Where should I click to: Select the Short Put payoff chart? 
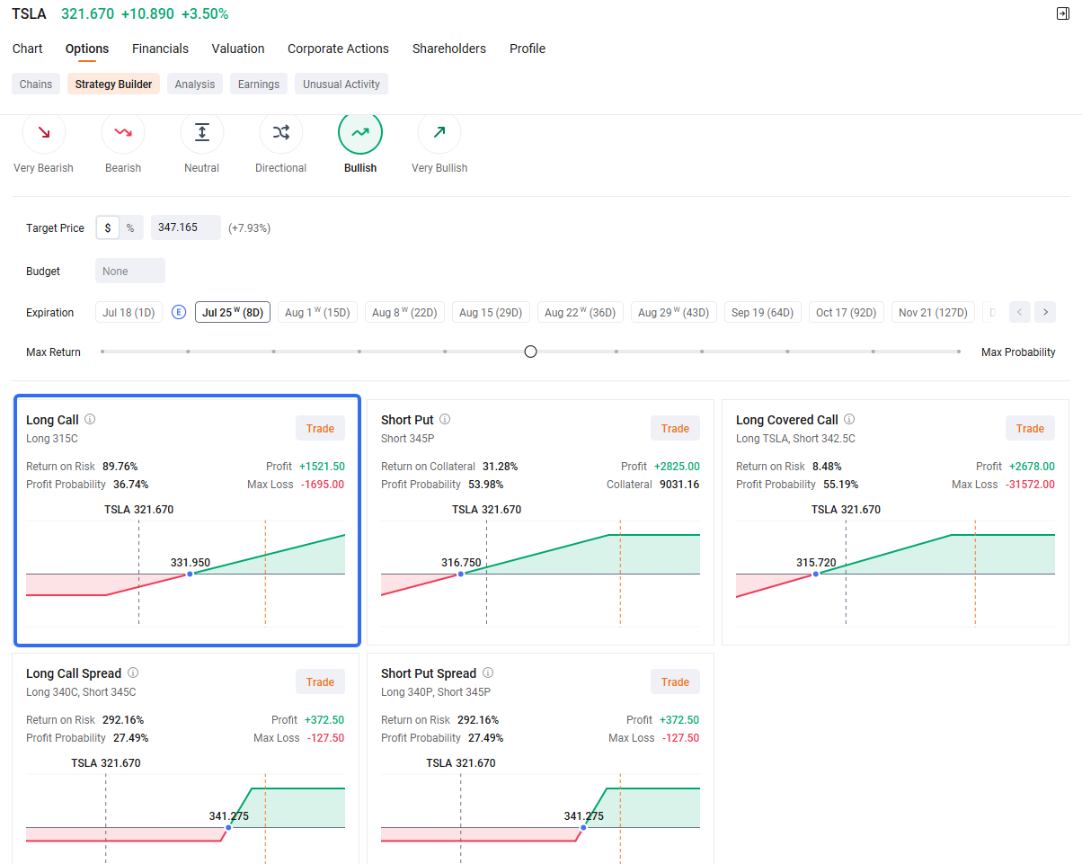point(540,572)
